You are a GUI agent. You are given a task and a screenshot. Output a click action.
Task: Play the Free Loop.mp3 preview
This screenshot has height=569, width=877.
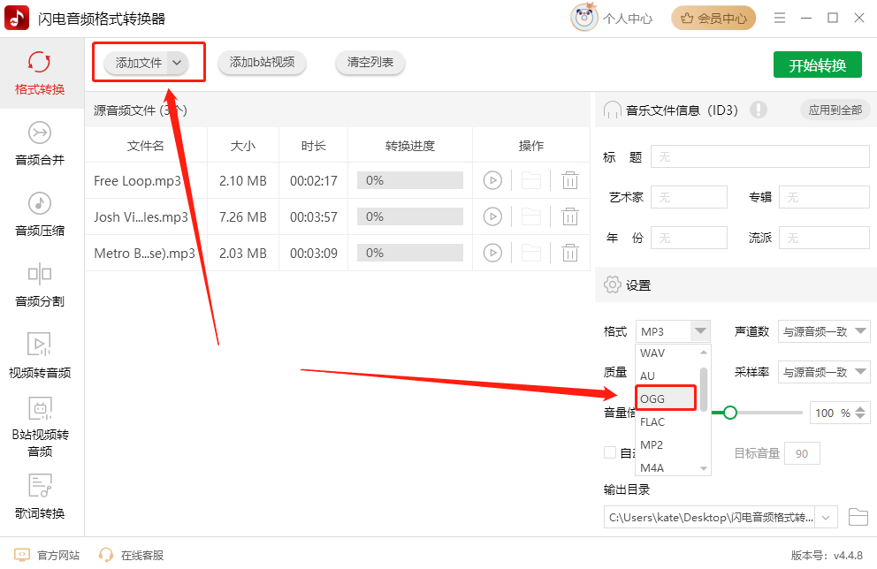tap(492, 180)
